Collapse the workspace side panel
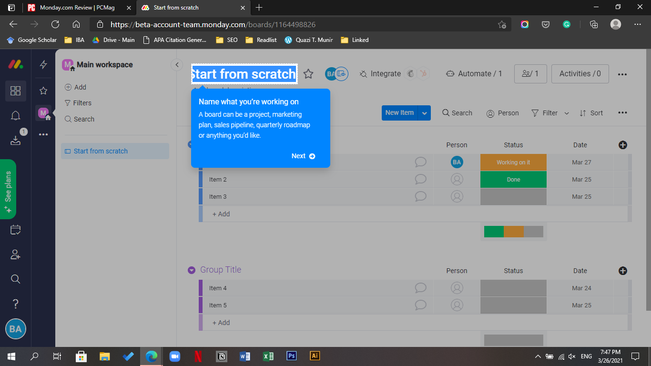This screenshot has height=366, width=651. (x=177, y=65)
